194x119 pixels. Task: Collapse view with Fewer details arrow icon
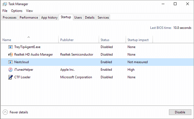pos(5,112)
